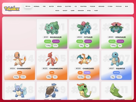This screenshot has width=136, height=102.
Task: Click Squirtle's Water type badge
Action: [116, 73]
